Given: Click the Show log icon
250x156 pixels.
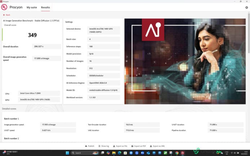Looking at the screenshot, I should [x=99, y=146].
